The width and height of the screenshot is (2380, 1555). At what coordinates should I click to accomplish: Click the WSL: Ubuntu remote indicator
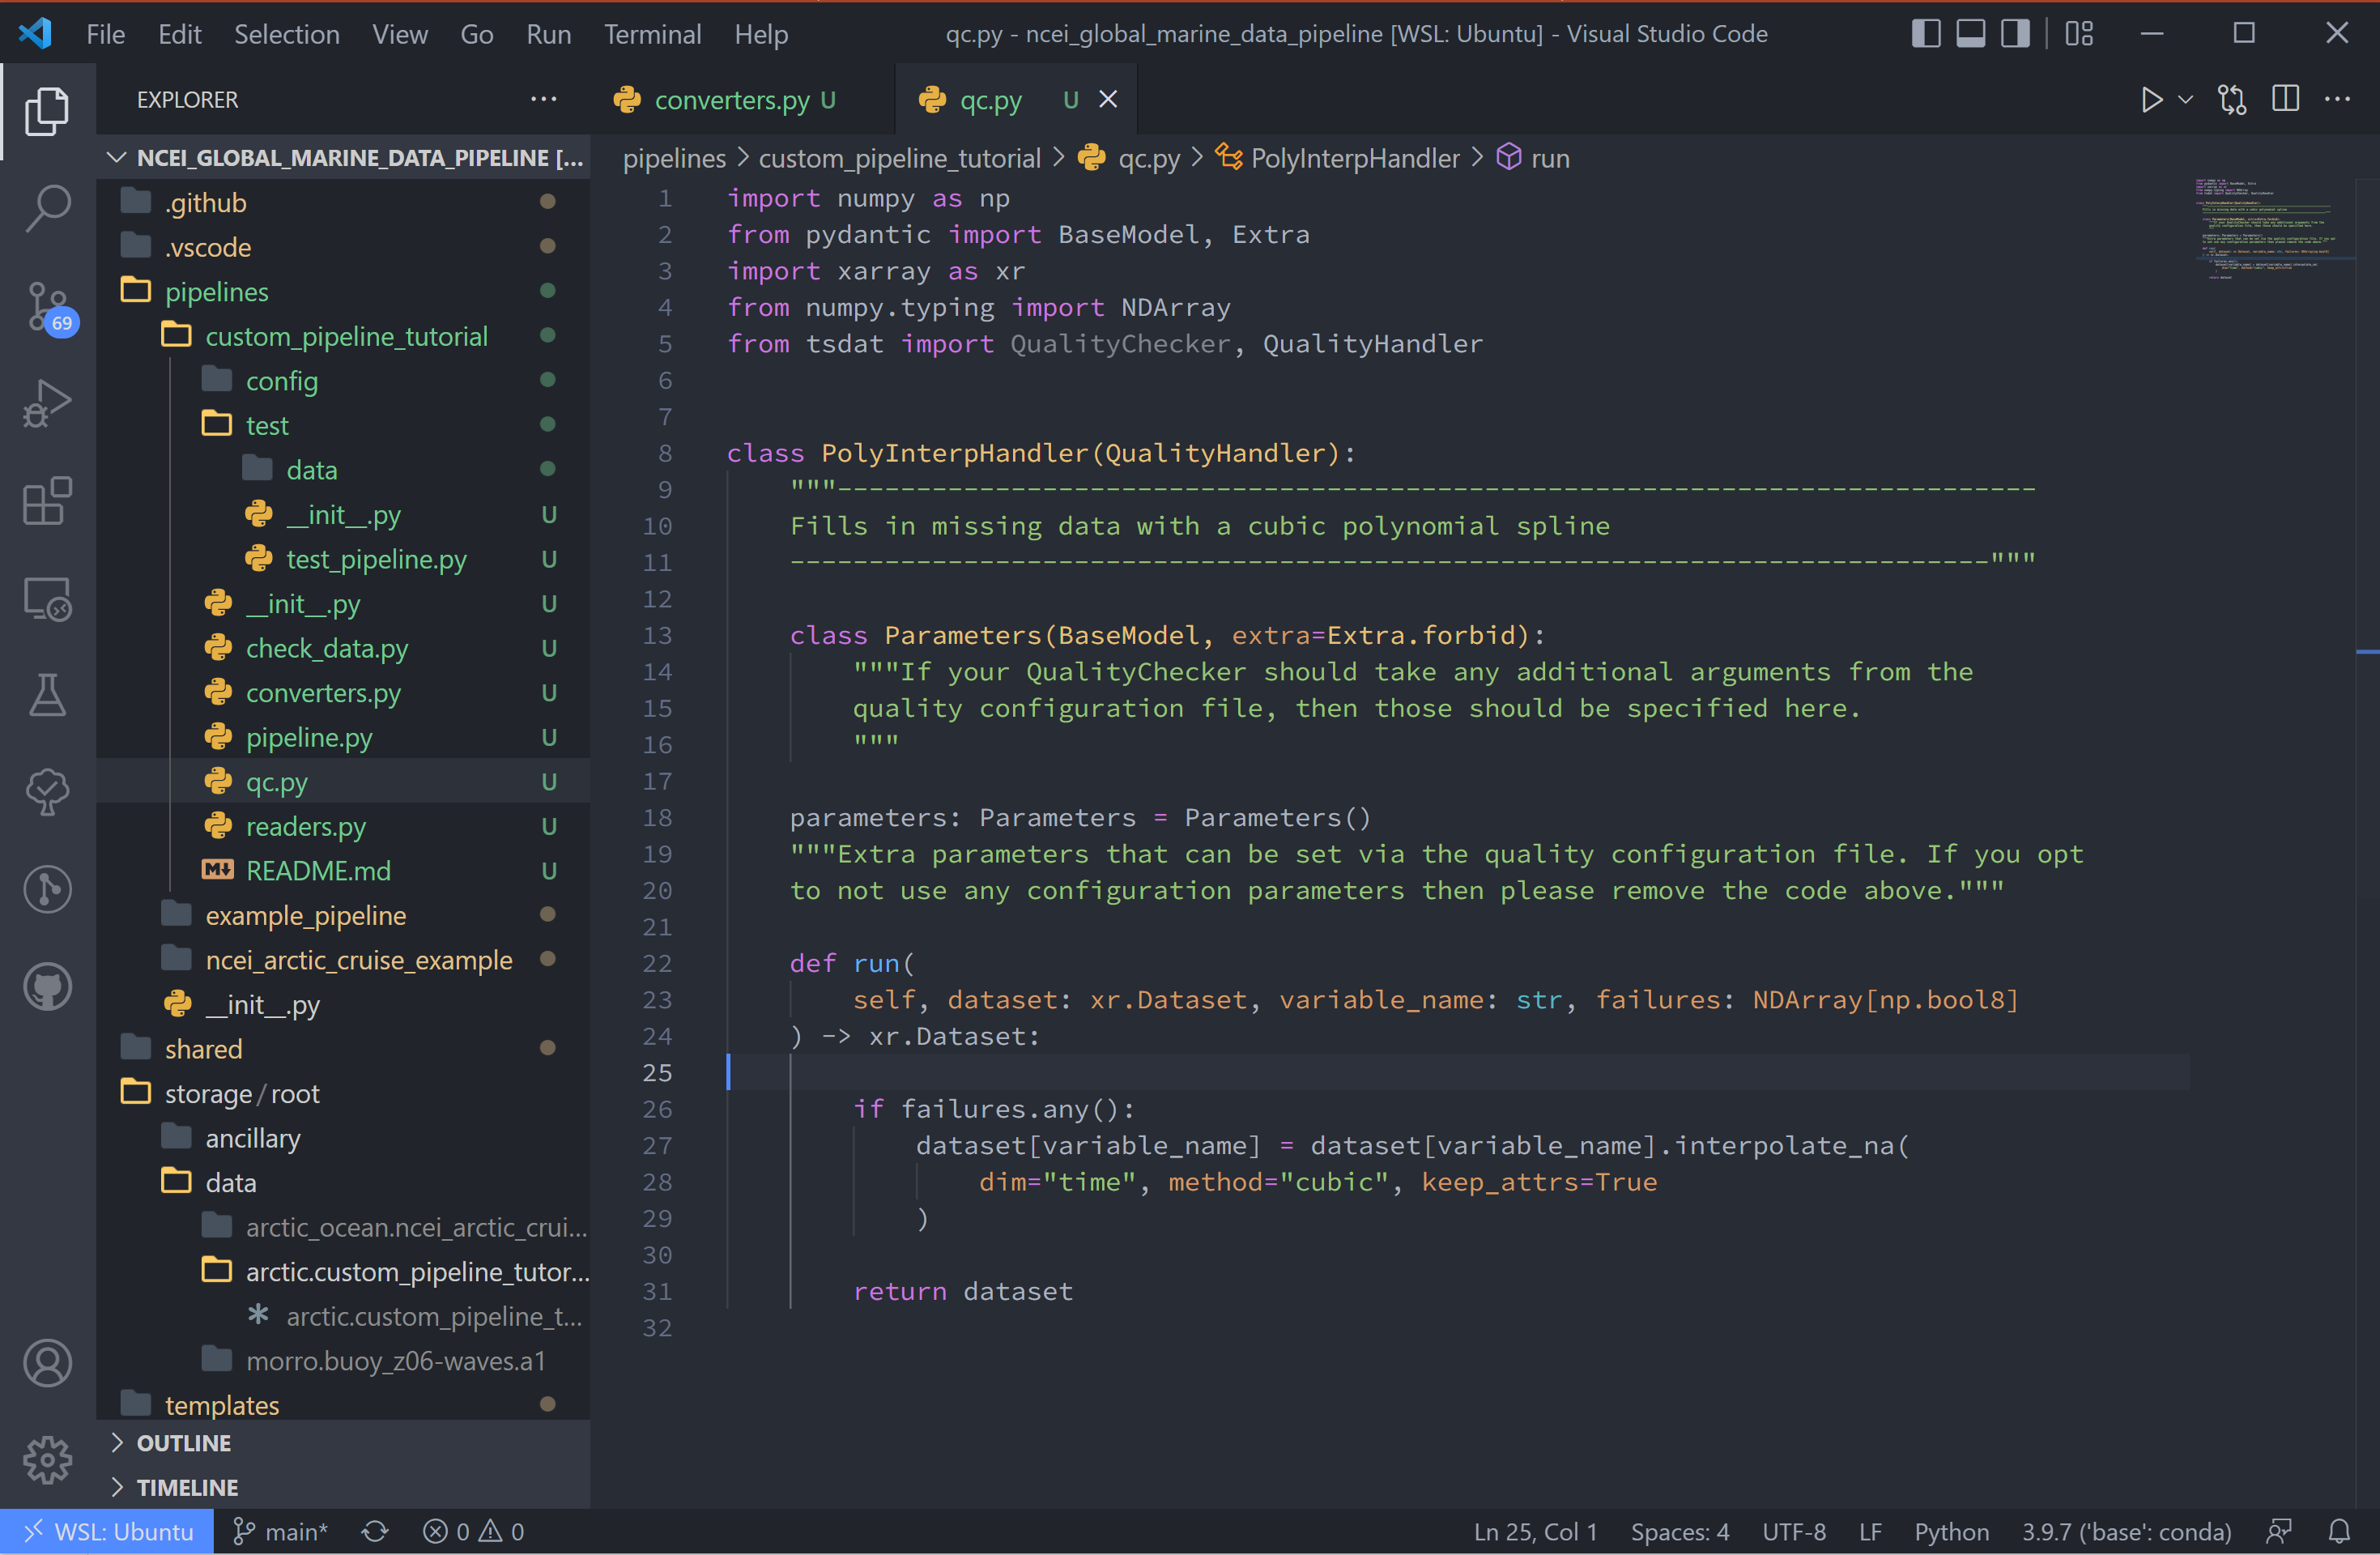[x=107, y=1531]
